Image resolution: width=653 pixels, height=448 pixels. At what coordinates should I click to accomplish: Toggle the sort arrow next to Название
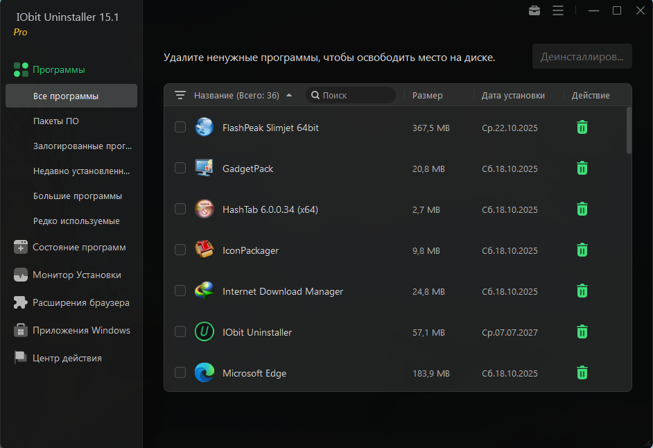289,96
